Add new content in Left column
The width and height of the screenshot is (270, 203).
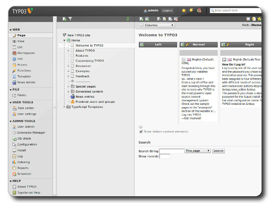pyautogui.click(x=142, y=44)
